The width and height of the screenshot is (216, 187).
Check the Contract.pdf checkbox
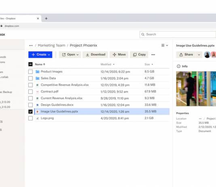(x=30, y=91)
